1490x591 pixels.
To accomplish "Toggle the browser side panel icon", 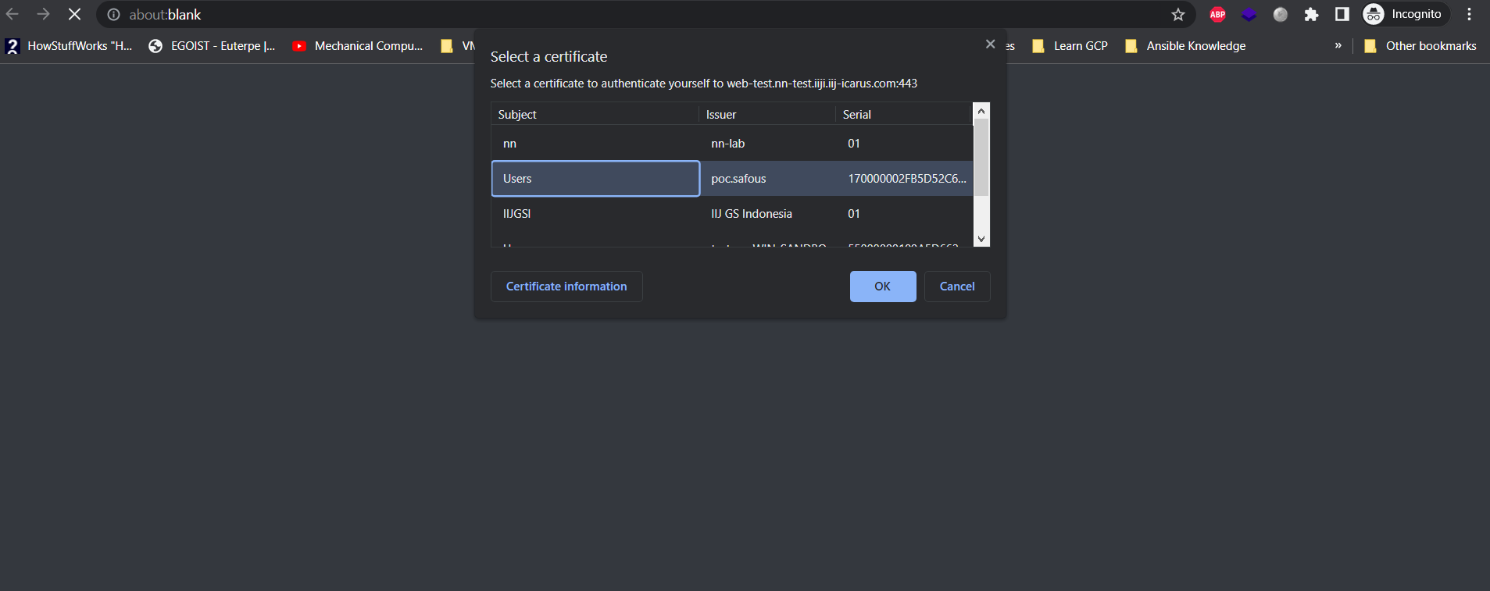I will coord(1342,14).
